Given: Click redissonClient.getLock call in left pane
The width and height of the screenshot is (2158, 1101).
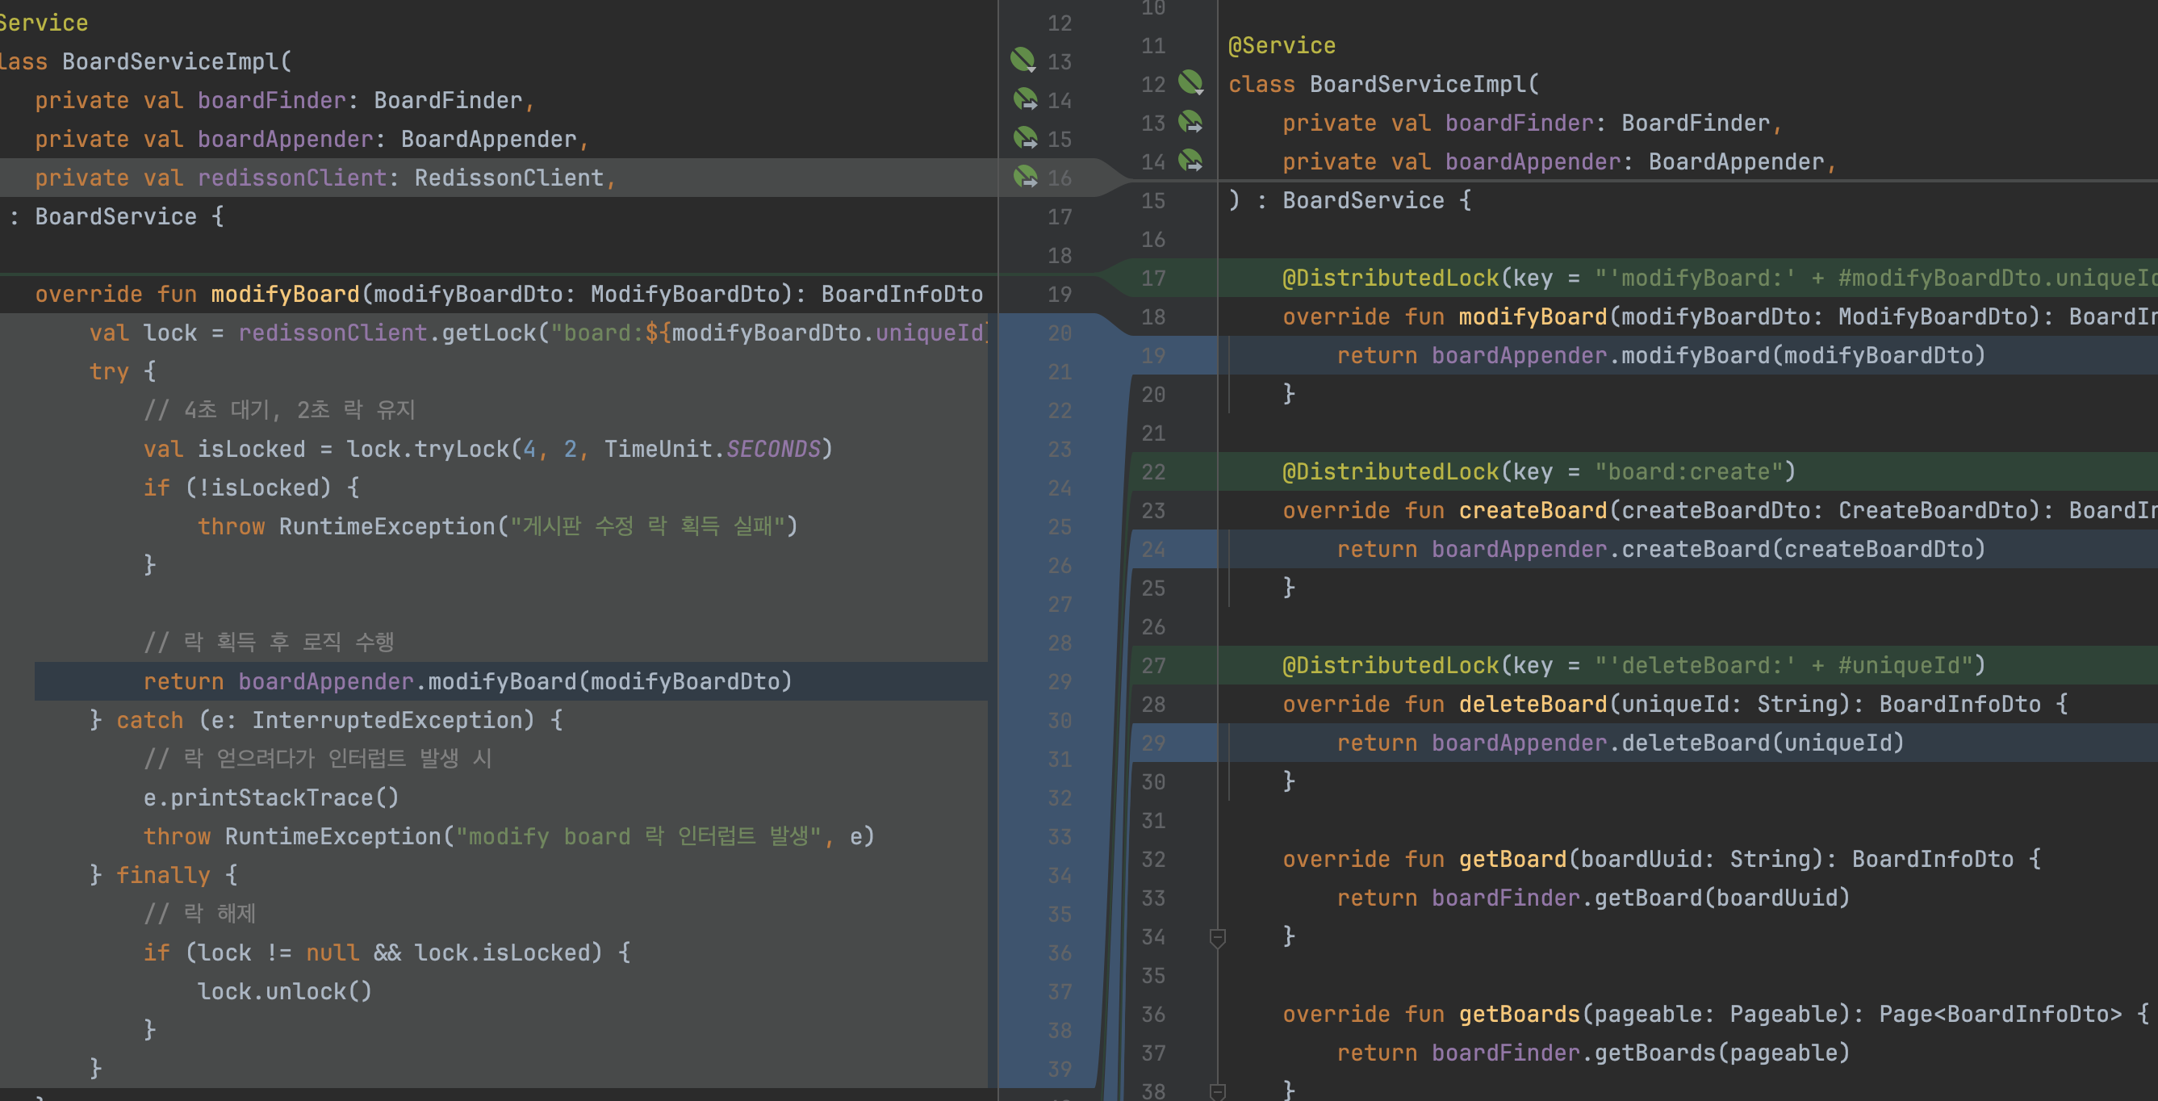Looking at the screenshot, I should (x=489, y=333).
